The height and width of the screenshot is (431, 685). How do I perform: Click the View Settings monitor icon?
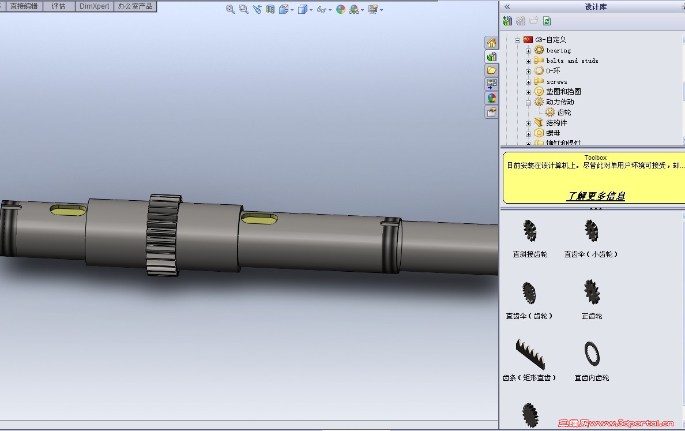(x=372, y=9)
